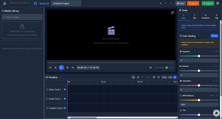The height and width of the screenshot is (119, 222).
Task: Add a new project with plus icon
Action: 160,3
